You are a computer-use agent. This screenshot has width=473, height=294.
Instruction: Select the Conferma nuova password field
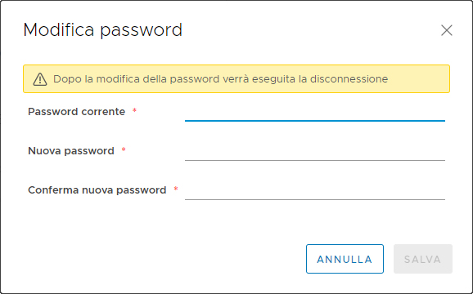point(315,190)
